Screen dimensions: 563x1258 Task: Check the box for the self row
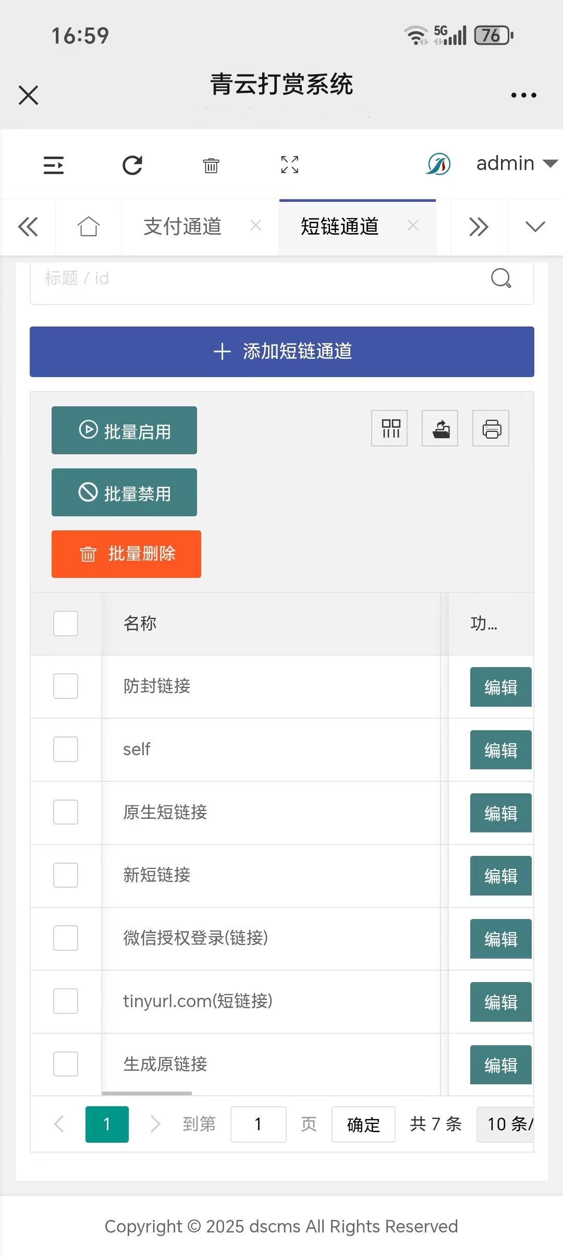click(x=66, y=749)
